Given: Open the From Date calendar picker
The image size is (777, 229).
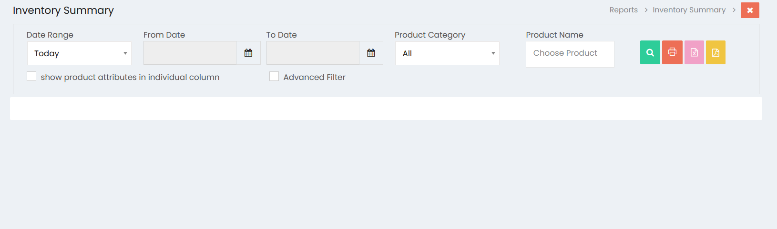Looking at the screenshot, I should (248, 53).
